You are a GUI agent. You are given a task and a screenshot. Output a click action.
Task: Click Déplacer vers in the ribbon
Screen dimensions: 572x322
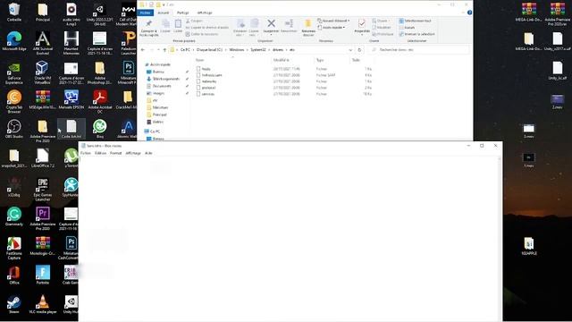(x=240, y=28)
